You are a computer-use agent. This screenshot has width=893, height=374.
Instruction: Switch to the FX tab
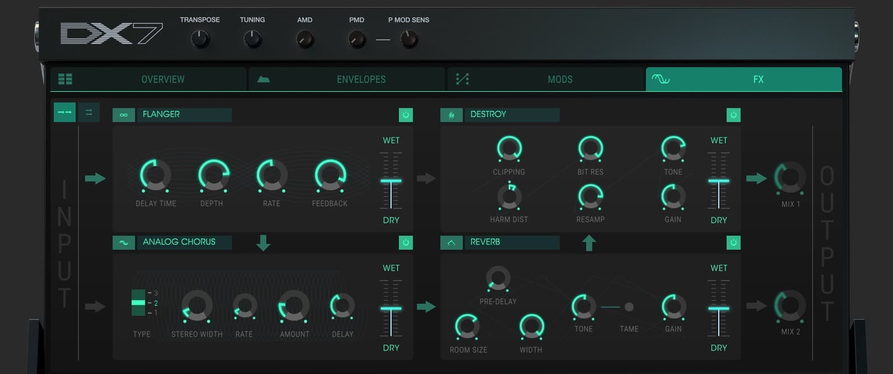(744, 79)
